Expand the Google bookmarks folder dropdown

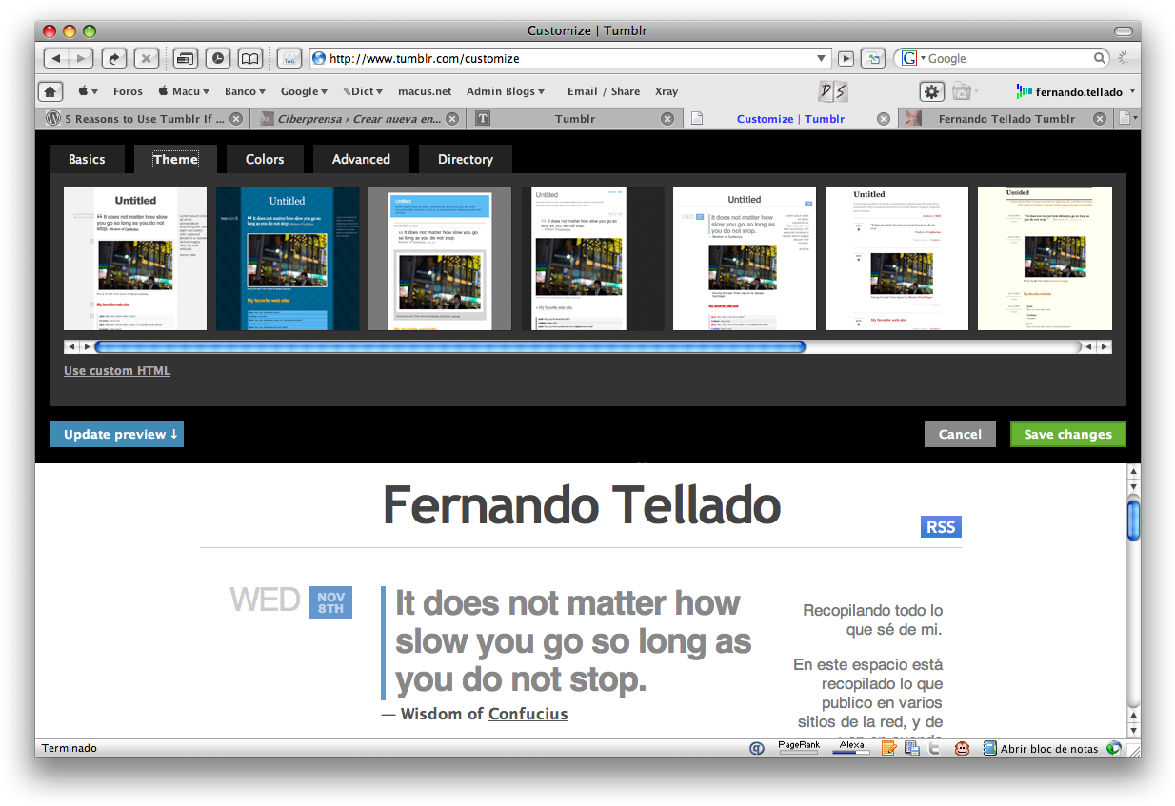(x=304, y=91)
